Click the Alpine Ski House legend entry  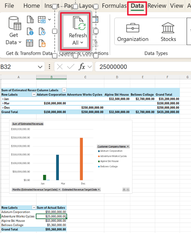click(x=108, y=161)
